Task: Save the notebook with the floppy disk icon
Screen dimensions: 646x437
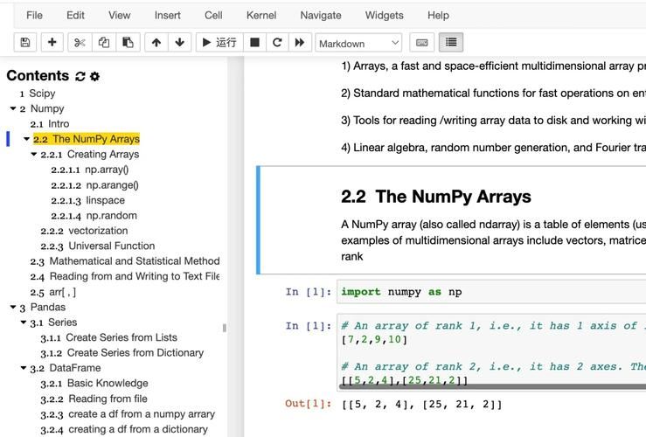Action: click(25, 43)
